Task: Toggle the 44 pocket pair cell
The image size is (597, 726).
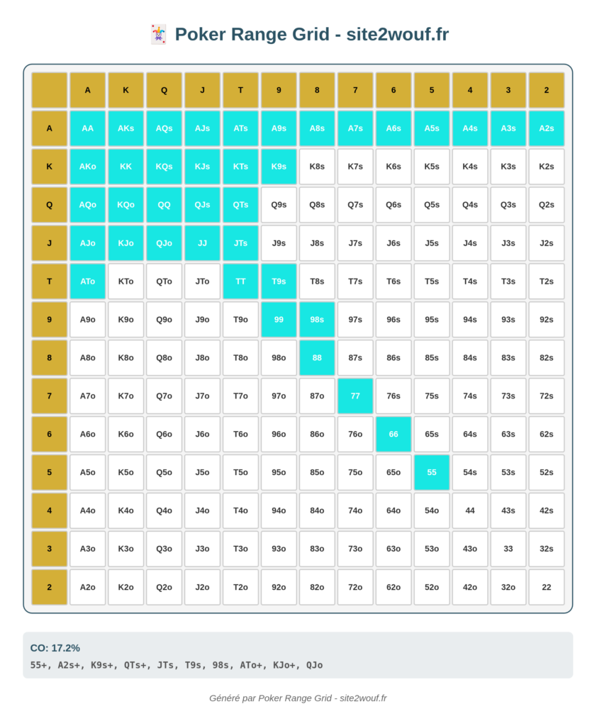Action: coord(469,510)
